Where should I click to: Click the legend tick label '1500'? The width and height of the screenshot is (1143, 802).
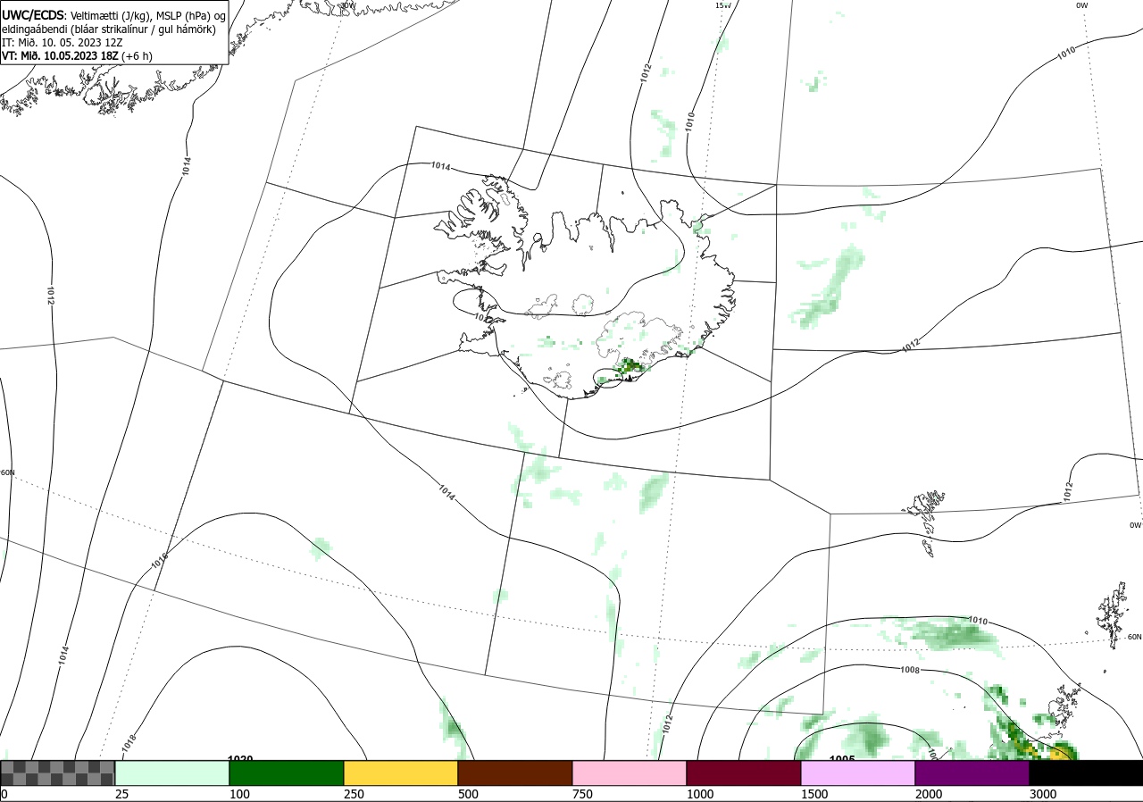pyautogui.click(x=813, y=794)
